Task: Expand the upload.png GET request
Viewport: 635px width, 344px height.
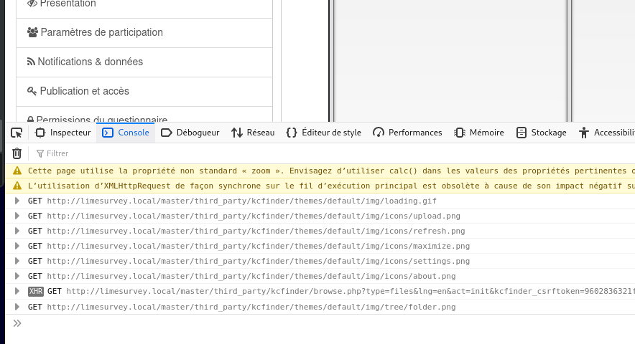Action: coord(17,216)
